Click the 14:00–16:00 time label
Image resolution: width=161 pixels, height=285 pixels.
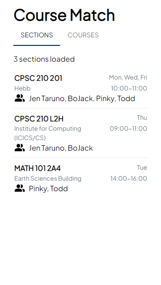129,179
